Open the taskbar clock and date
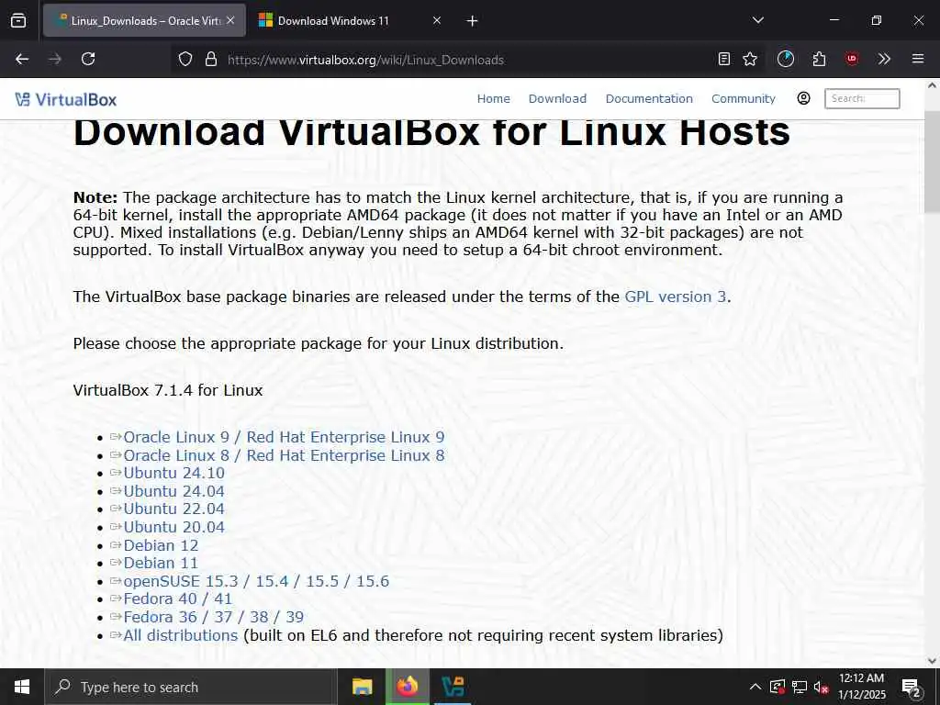Image resolution: width=940 pixels, height=705 pixels. coord(861,687)
